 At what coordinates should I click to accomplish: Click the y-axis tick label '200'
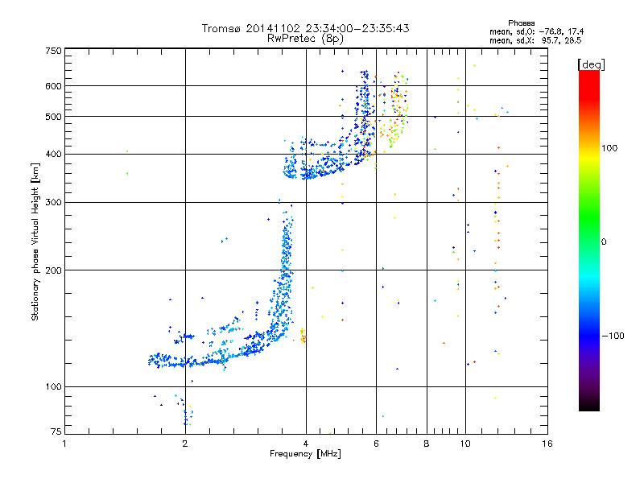coord(53,270)
